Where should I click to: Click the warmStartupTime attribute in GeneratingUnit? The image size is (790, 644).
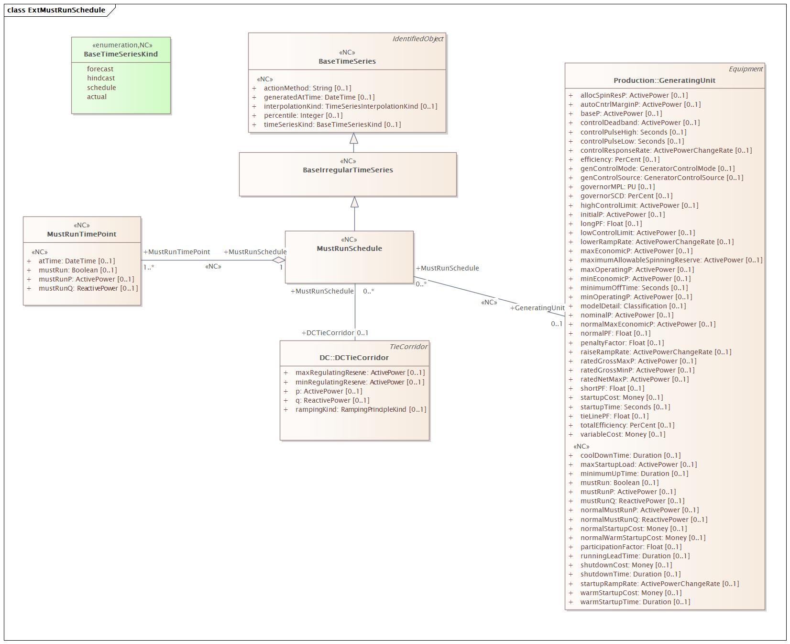click(x=635, y=602)
